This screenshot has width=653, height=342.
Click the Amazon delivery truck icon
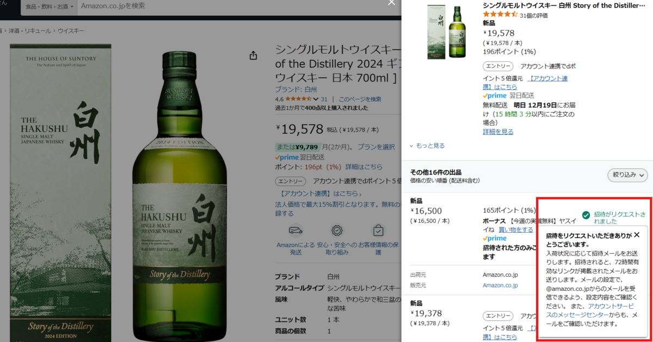coord(295,231)
